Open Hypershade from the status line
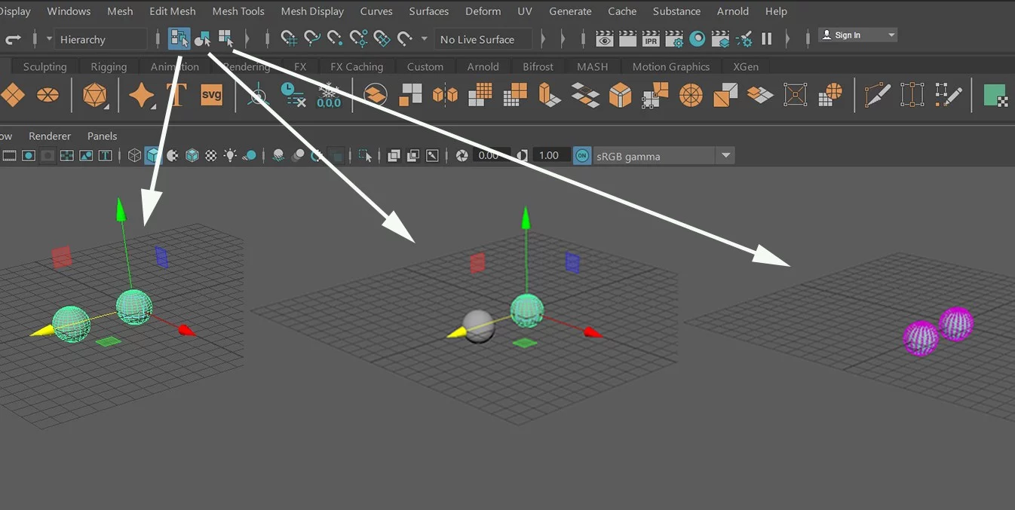 (698, 38)
